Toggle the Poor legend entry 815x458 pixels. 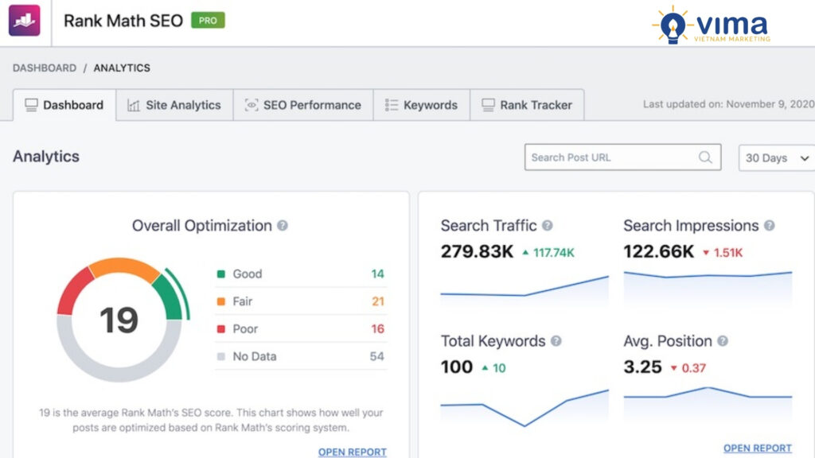(x=245, y=328)
